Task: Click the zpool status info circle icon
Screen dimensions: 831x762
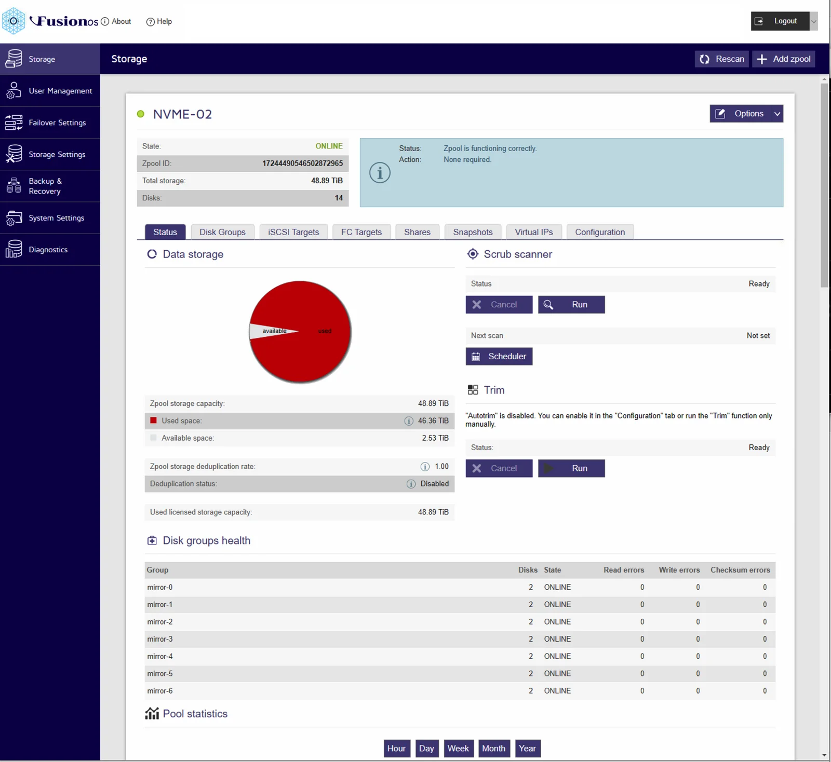Action: pyautogui.click(x=380, y=173)
